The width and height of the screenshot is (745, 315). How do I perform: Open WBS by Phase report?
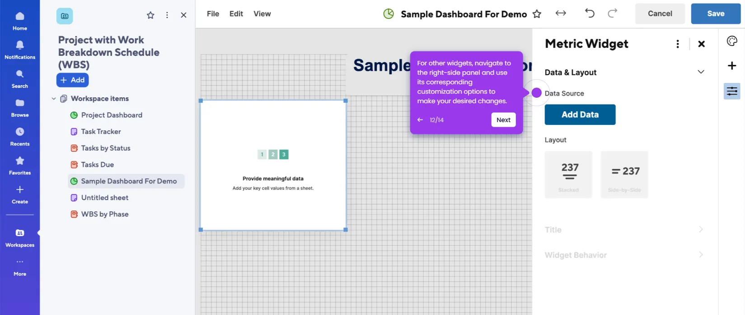coord(104,215)
